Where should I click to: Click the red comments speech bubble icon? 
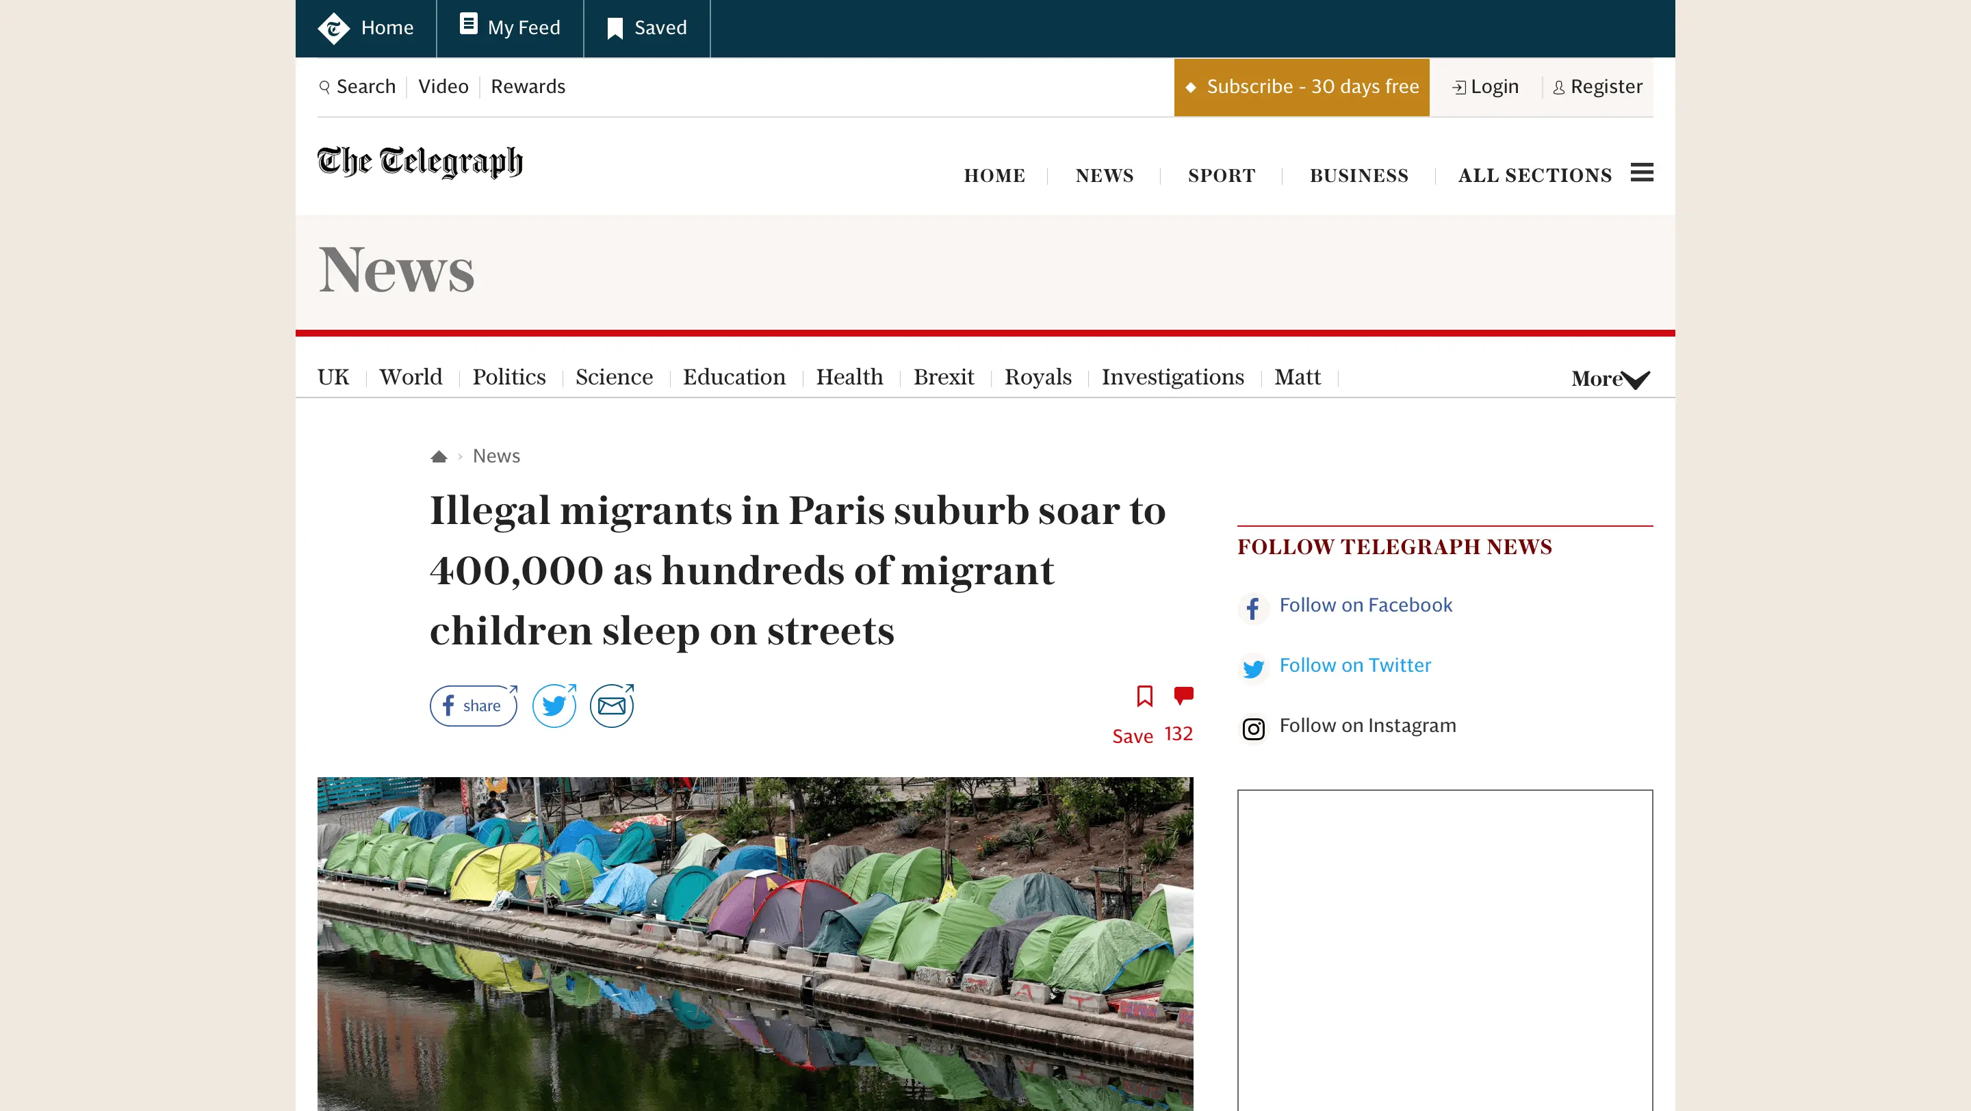point(1183,695)
